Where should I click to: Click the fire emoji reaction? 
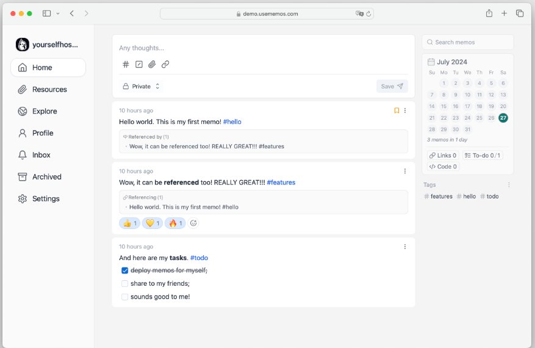(175, 223)
